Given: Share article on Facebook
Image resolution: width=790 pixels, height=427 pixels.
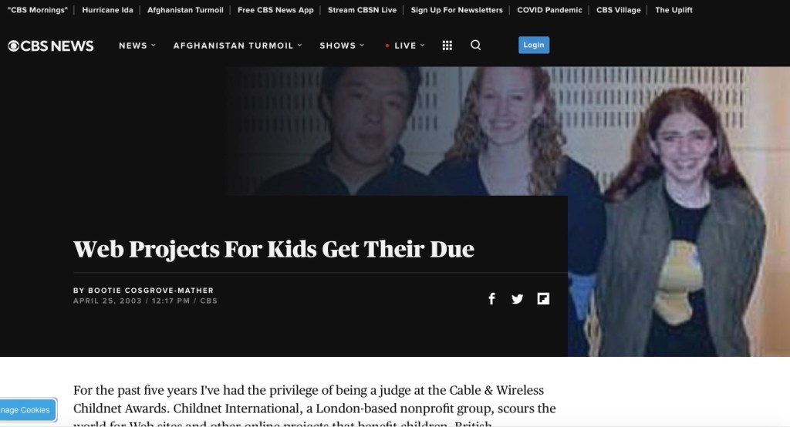Looking at the screenshot, I should pyautogui.click(x=491, y=298).
